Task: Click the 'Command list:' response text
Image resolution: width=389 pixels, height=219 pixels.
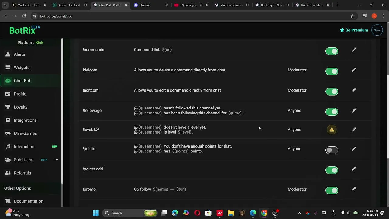Action: point(147,50)
